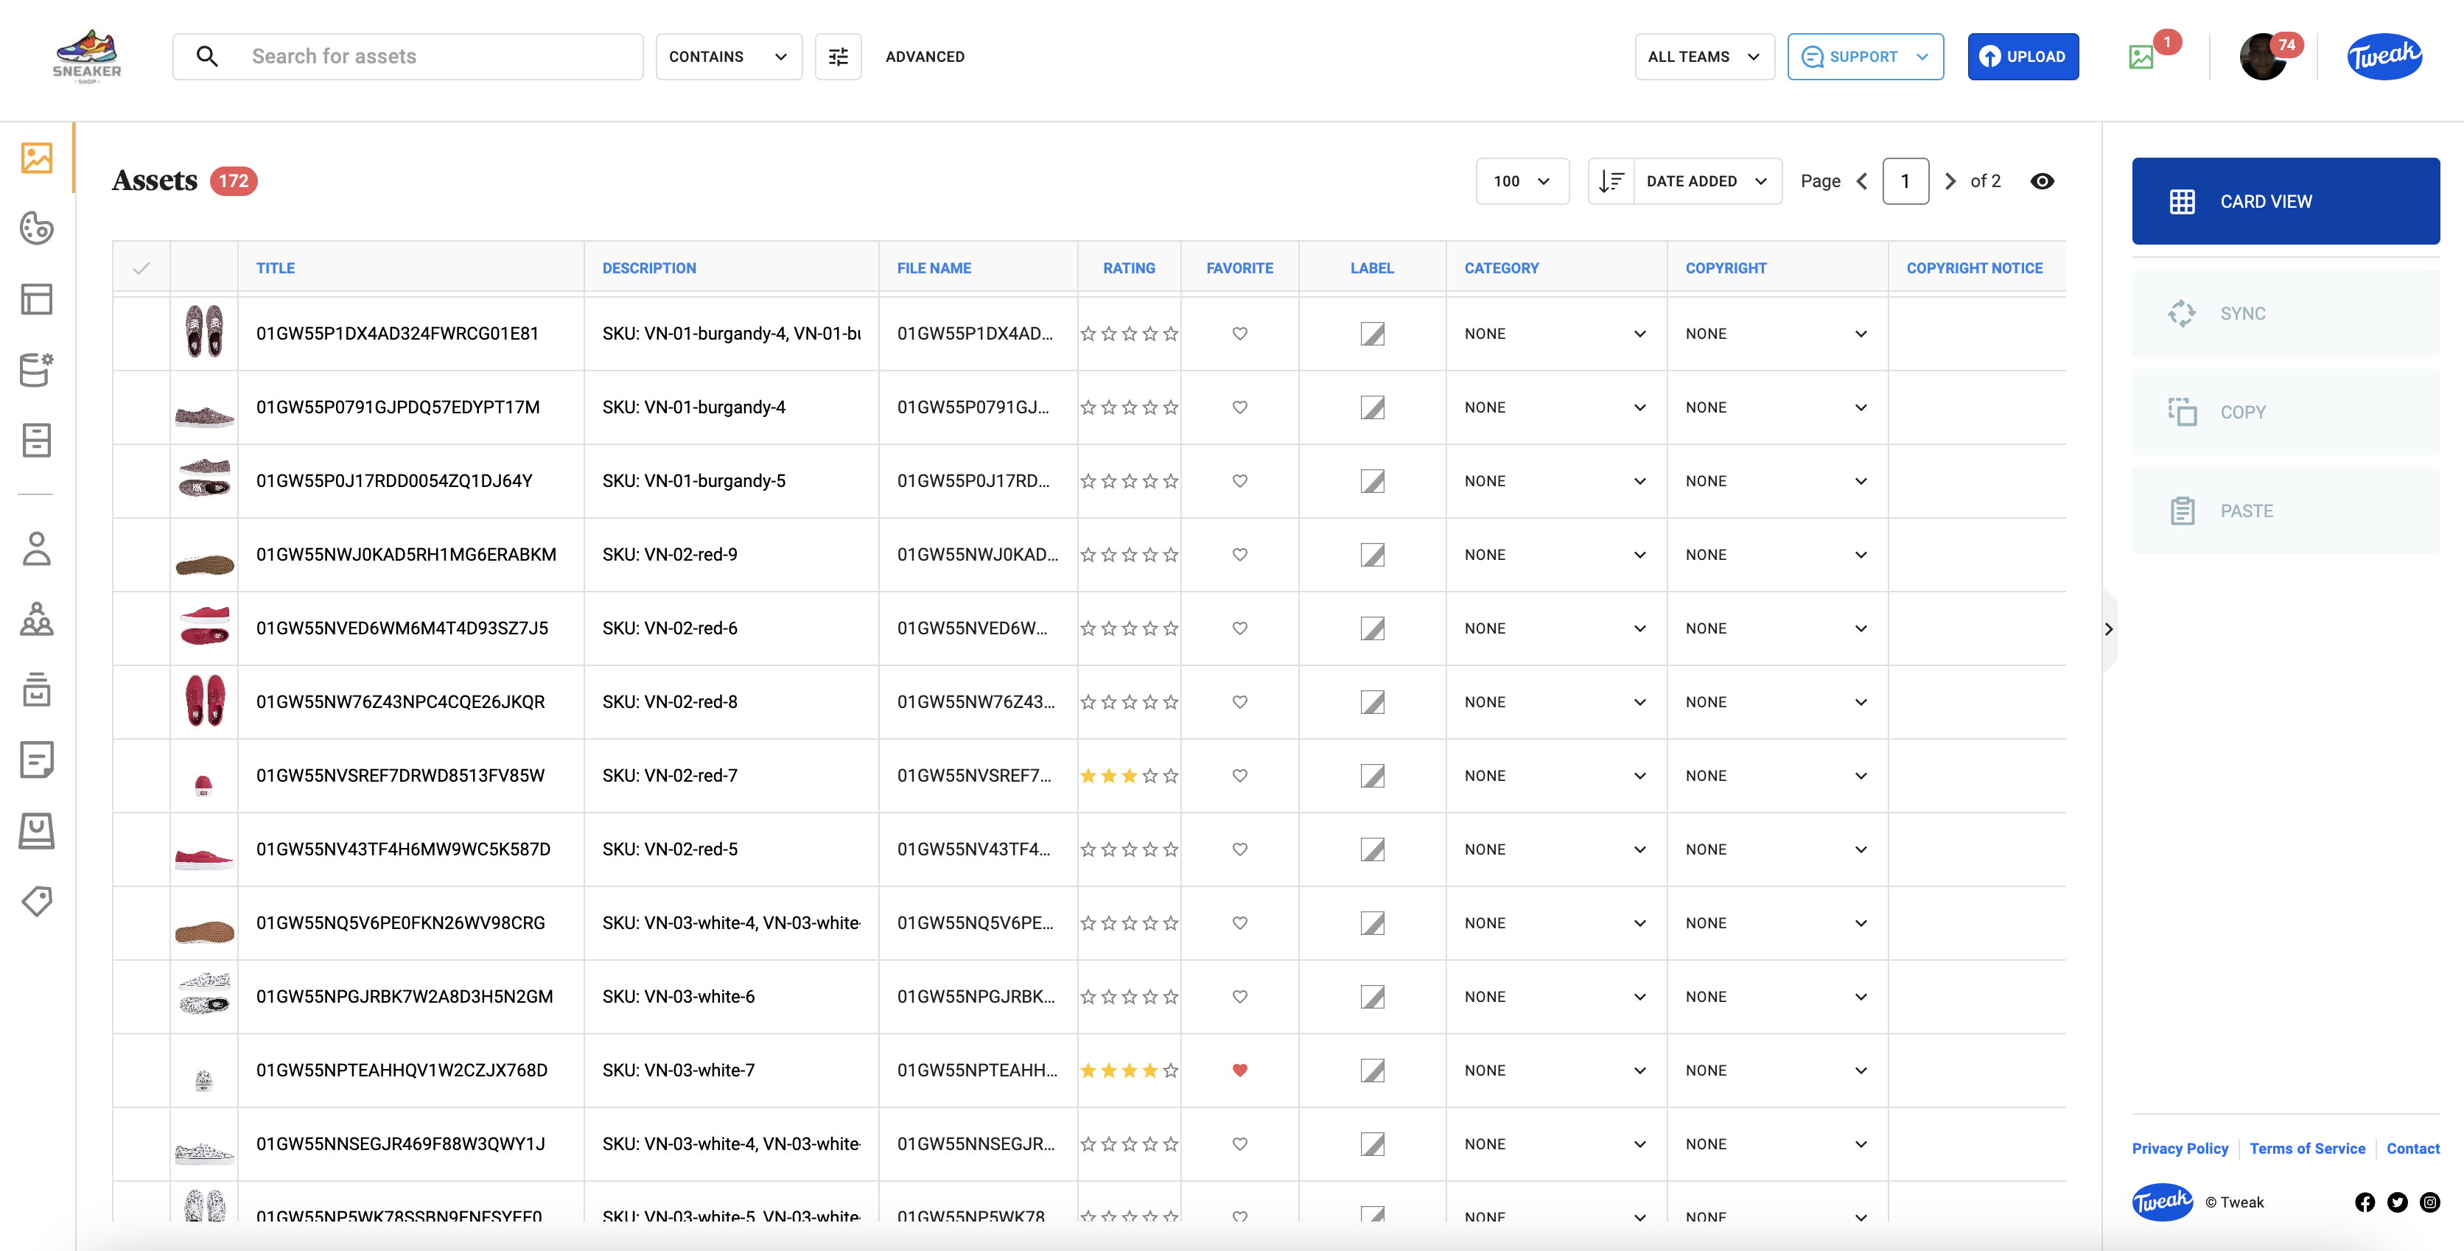Toggle the select-all checkmark in table header
Screen dimensions: 2464x1251
coord(141,267)
